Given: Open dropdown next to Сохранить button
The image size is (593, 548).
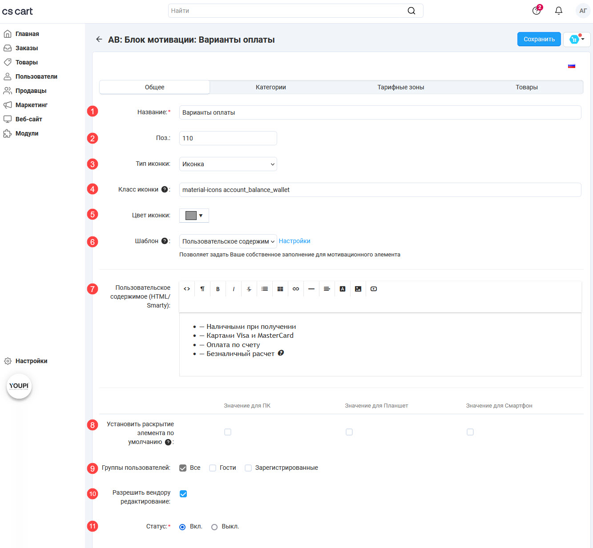Looking at the screenshot, I should [x=577, y=40].
